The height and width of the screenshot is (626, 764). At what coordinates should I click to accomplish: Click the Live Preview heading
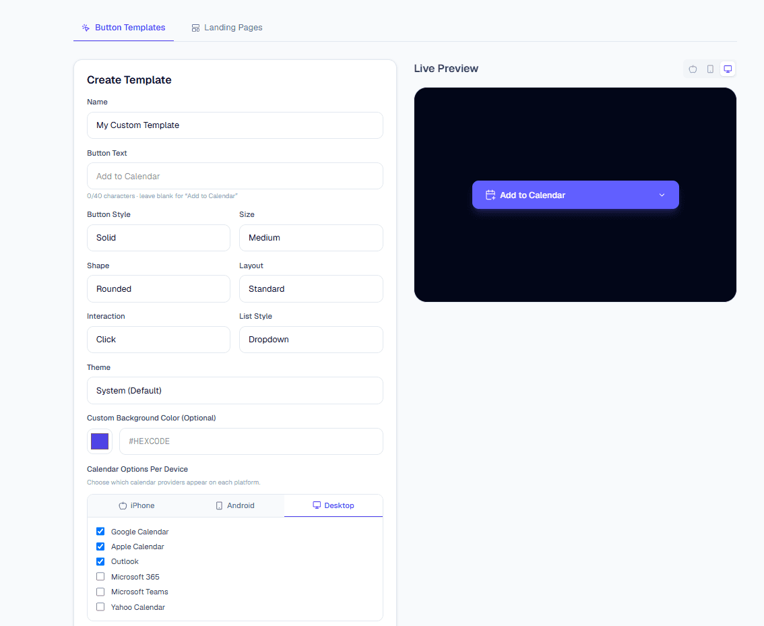(x=446, y=69)
